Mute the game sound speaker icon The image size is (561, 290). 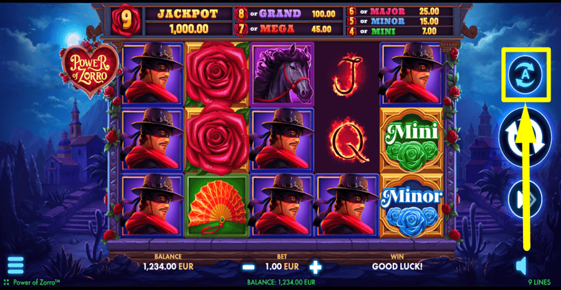click(x=521, y=266)
